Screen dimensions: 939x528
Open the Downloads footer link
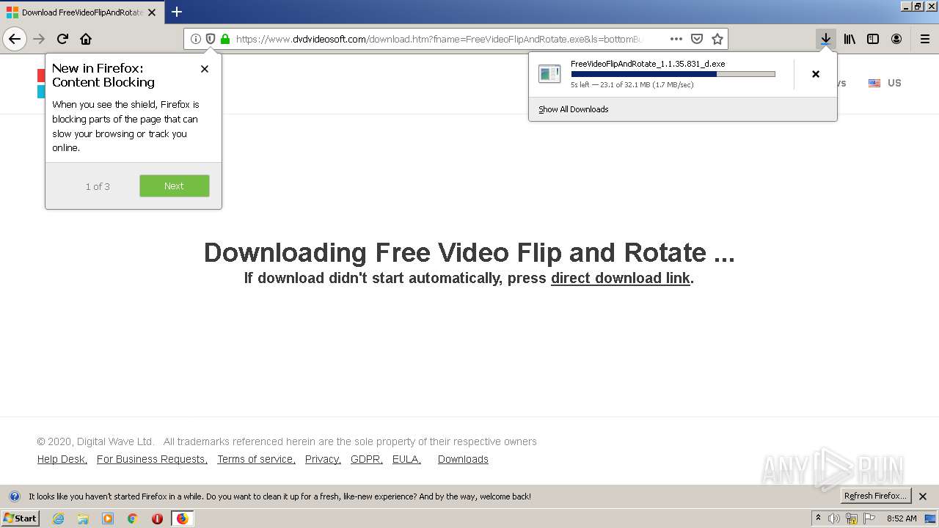point(463,459)
